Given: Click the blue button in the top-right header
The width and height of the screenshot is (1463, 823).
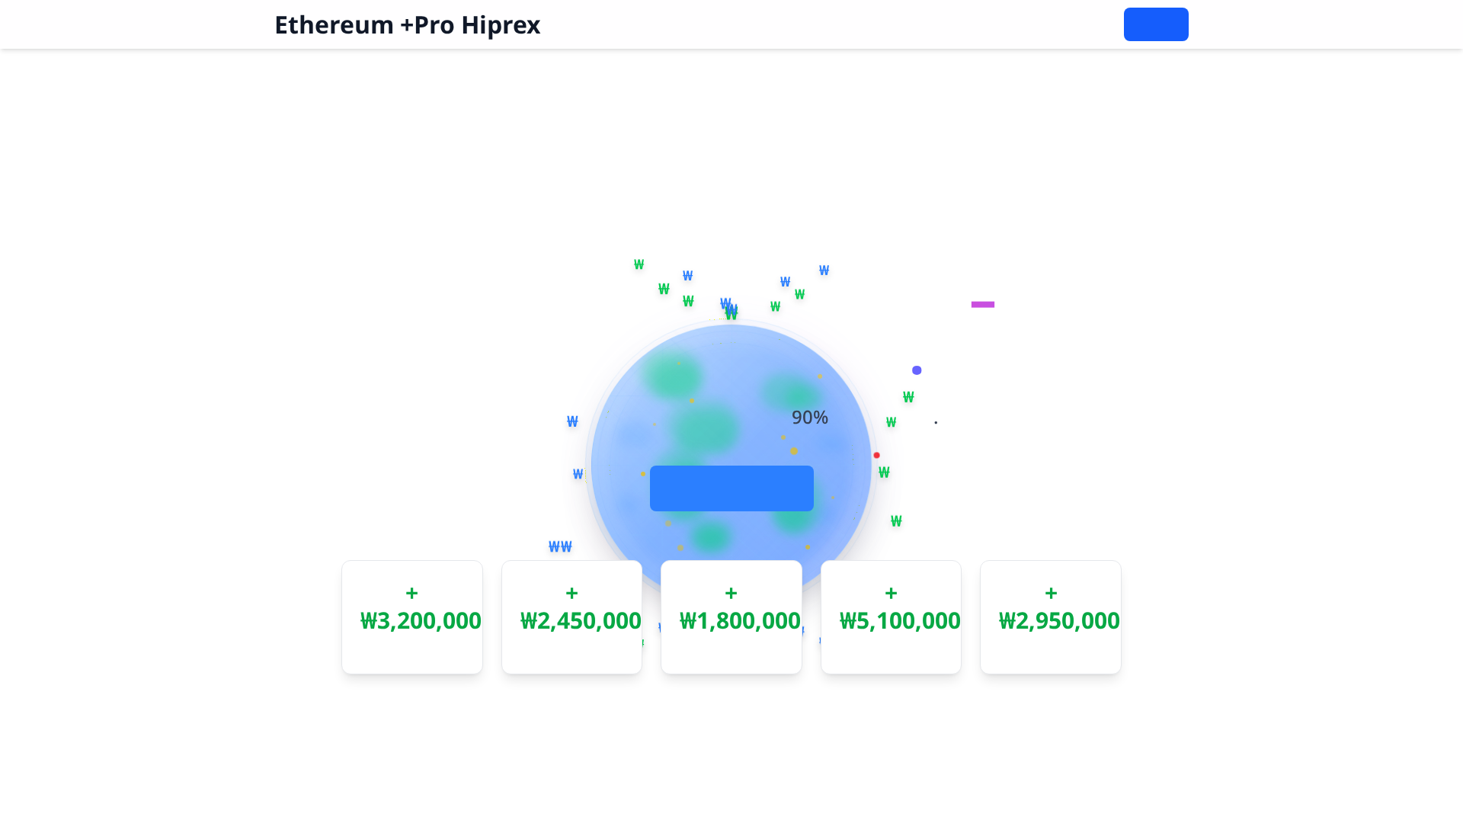Looking at the screenshot, I should pos(1155,24).
